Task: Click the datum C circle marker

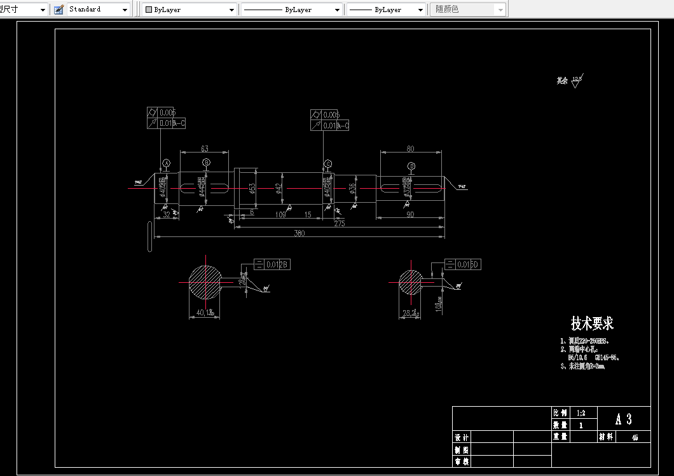Action: [x=328, y=164]
